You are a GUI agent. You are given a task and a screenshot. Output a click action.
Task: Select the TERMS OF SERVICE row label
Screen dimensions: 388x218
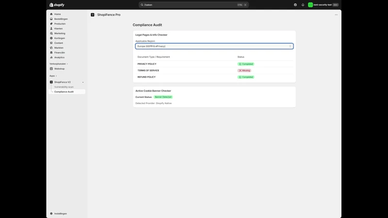click(148, 70)
